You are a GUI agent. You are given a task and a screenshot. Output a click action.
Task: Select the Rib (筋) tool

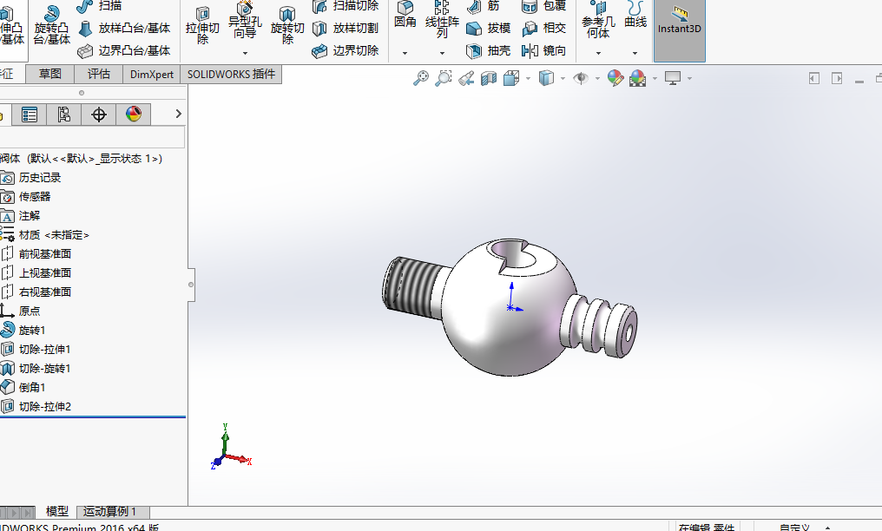pos(484,6)
